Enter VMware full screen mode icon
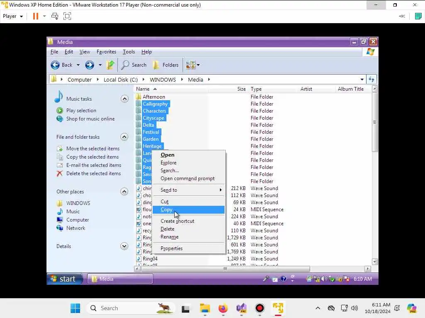 pyautogui.click(x=67, y=16)
